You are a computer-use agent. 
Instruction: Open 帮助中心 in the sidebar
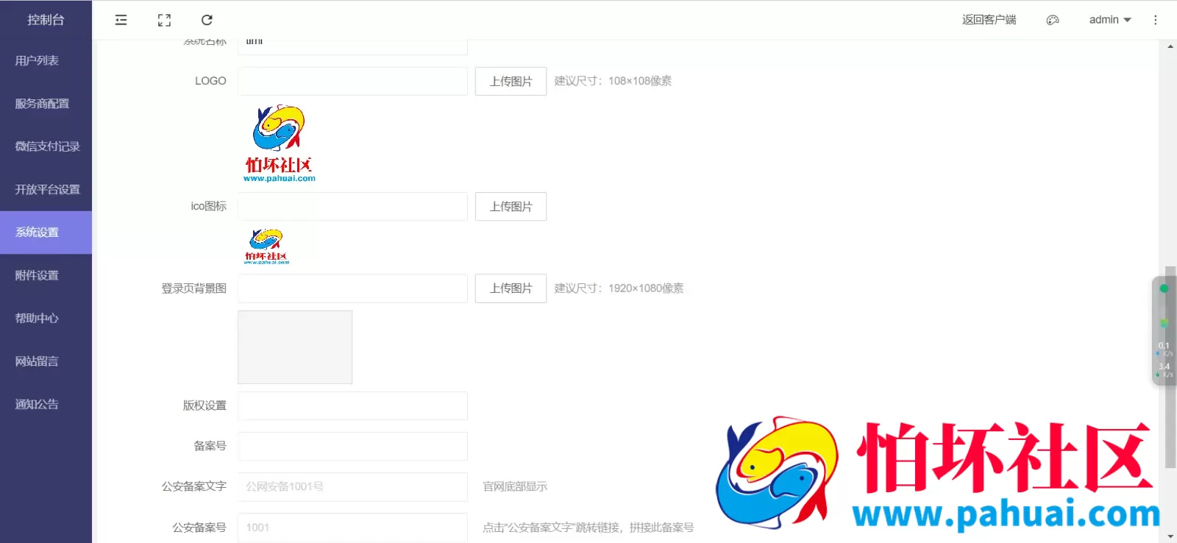pos(46,318)
